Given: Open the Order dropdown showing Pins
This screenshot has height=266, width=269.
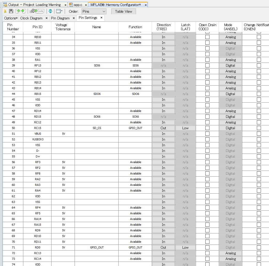Looking at the screenshot, I should [94, 11].
